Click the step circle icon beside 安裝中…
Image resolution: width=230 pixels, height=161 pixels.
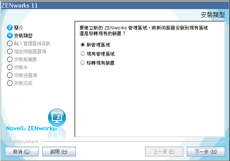pyautogui.click(x=10, y=67)
